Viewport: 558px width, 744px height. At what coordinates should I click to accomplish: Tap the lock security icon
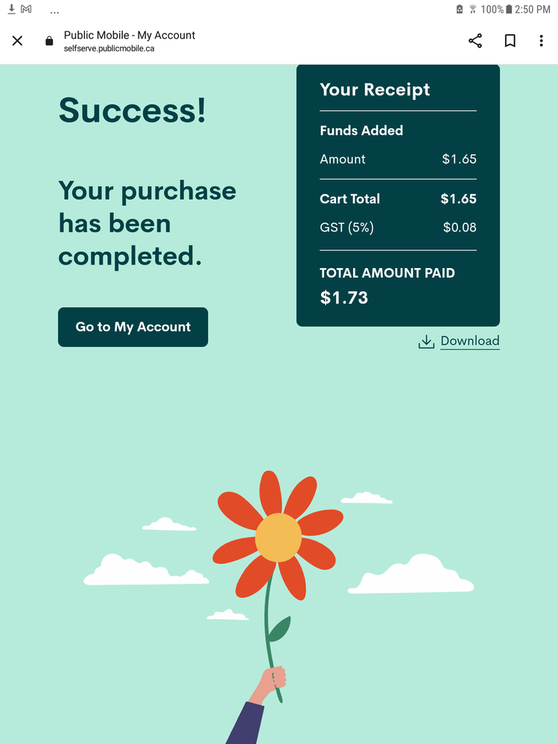point(49,42)
